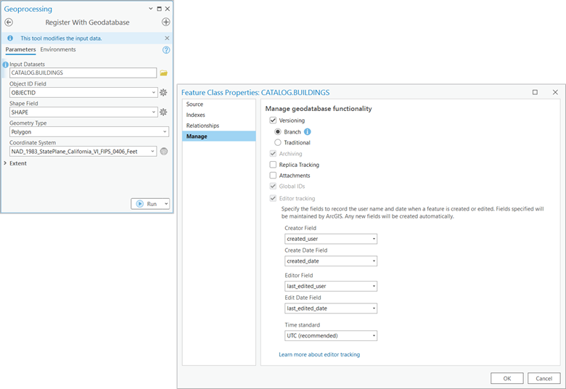Open 'Learn more about editor tracking' link
The width and height of the screenshot is (566, 389).
pyautogui.click(x=319, y=355)
